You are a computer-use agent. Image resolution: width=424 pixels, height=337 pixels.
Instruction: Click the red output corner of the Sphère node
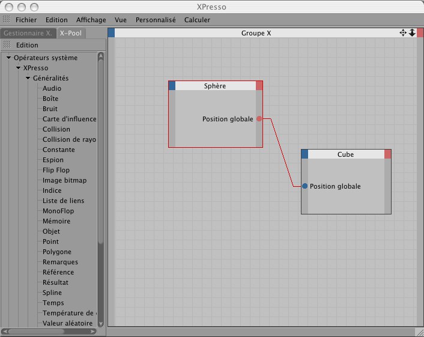[x=259, y=86]
